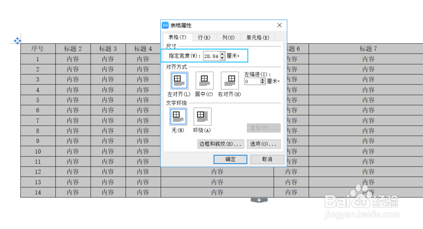Click the 标题 3 header cell
The image size is (423, 229).
point(108,48)
